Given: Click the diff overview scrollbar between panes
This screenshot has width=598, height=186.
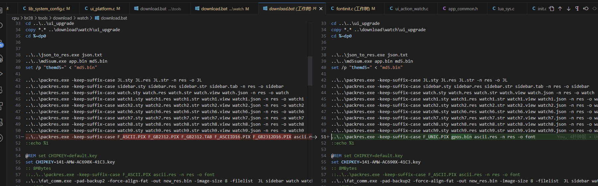Looking at the screenshot, I should 310,71.
